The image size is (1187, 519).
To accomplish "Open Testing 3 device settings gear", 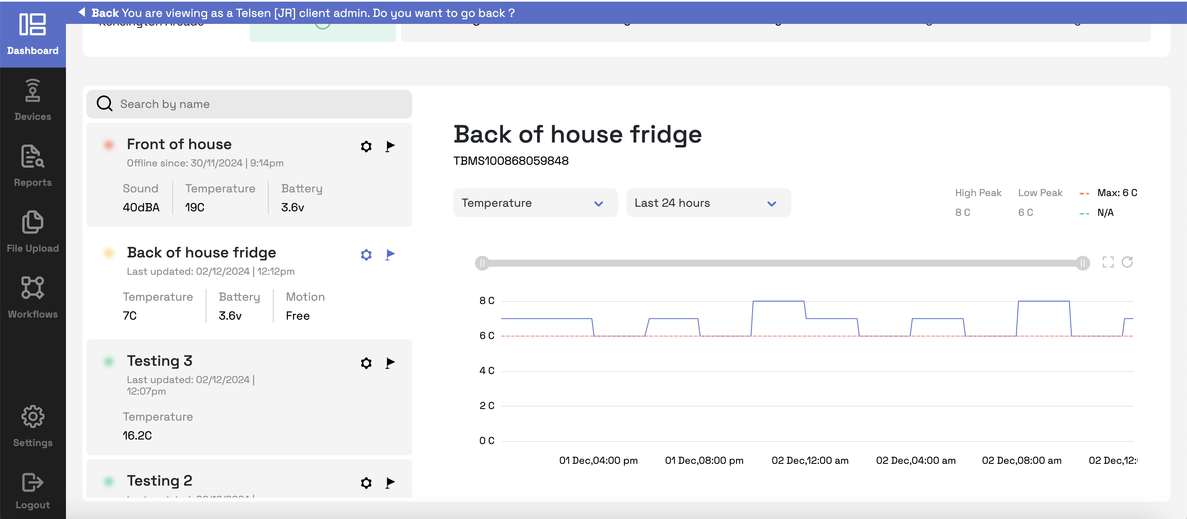I will pos(366,363).
